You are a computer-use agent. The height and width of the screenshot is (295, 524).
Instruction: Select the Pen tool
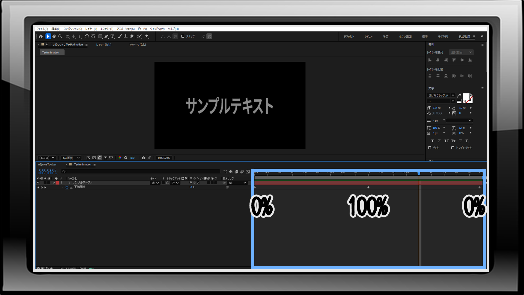coord(106,36)
